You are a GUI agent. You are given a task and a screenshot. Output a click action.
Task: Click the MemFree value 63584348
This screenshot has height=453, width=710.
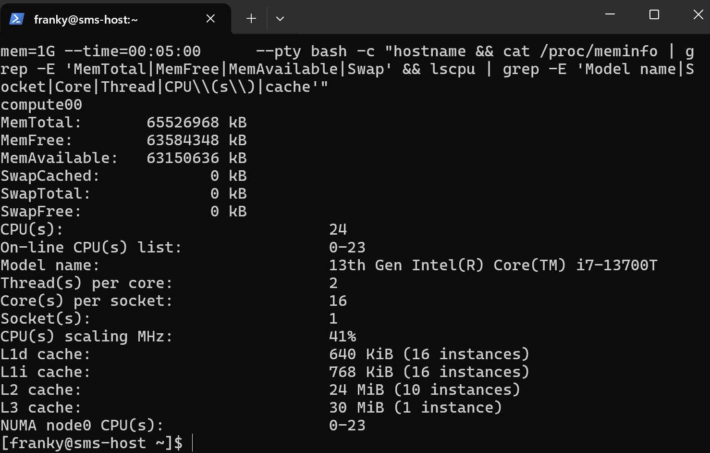click(183, 140)
